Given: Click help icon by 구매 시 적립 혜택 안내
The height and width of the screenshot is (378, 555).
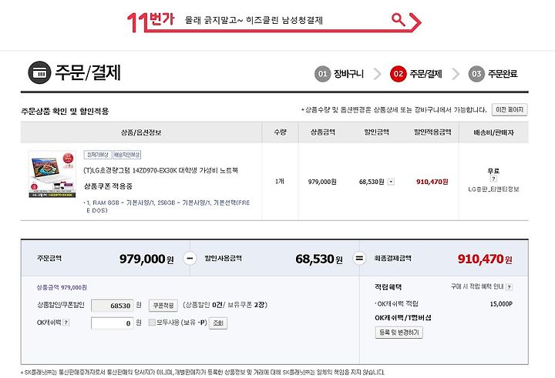Looking at the screenshot, I should [509, 287].
